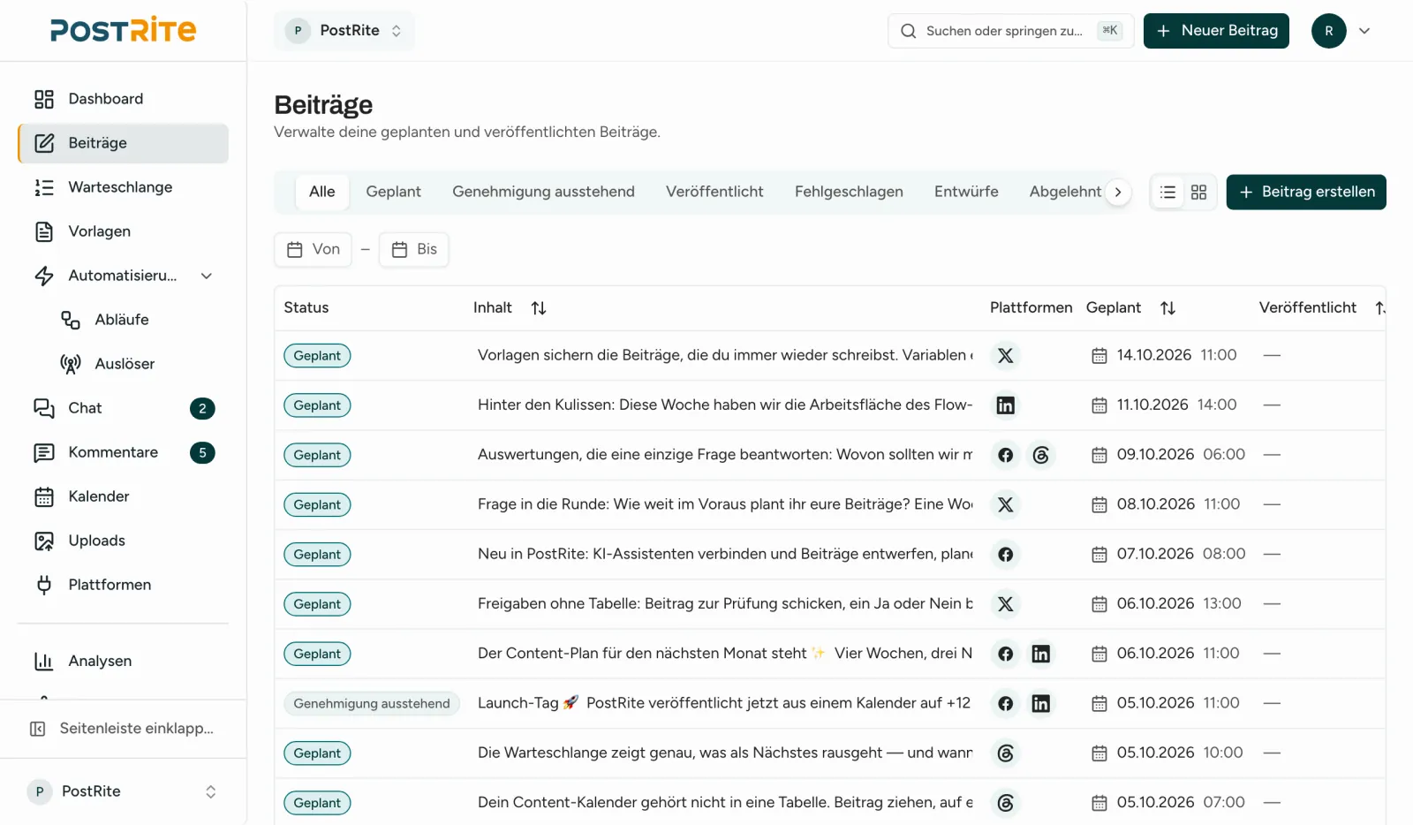
Task: Open the Chat section
Action: [x=123, y=408]
